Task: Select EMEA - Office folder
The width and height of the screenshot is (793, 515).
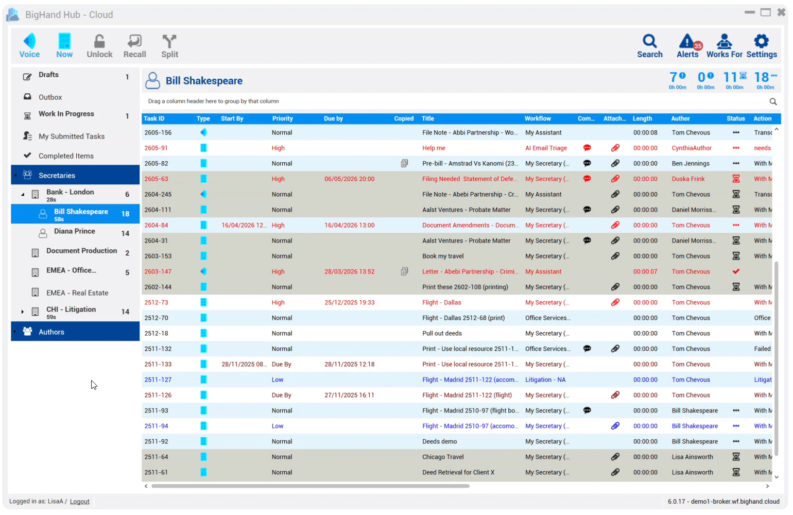Action: [x=75, y=272]
